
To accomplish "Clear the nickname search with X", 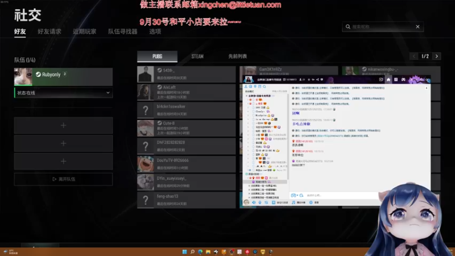I will 417,27.
